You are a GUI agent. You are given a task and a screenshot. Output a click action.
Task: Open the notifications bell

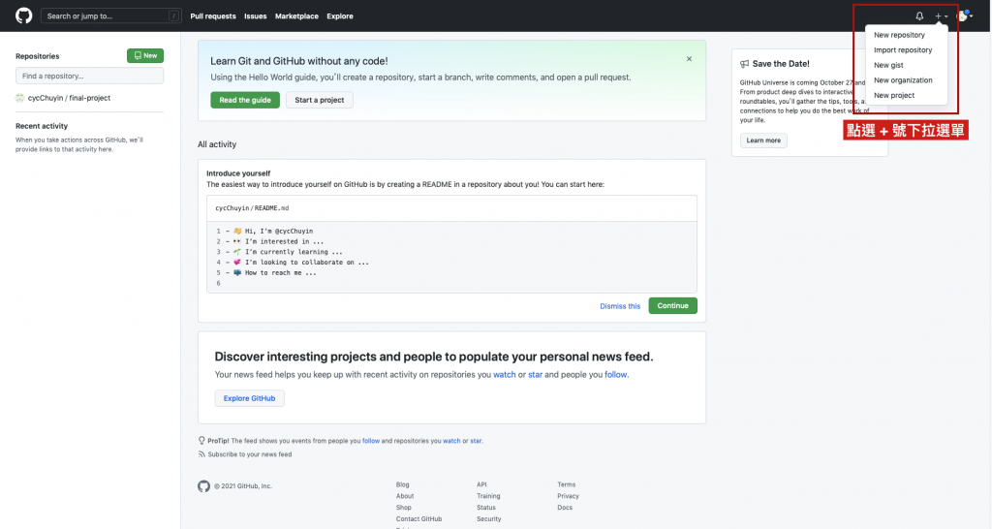919,16
